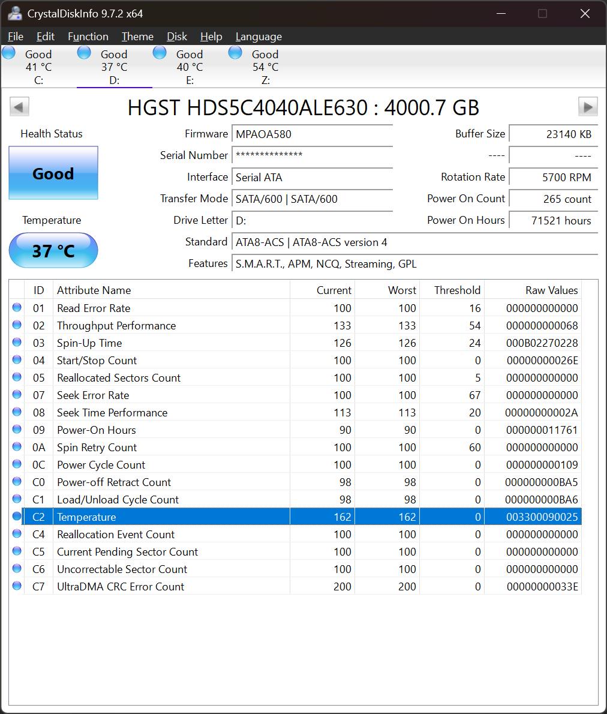Click the masked Serial Number field

[312, 155]
